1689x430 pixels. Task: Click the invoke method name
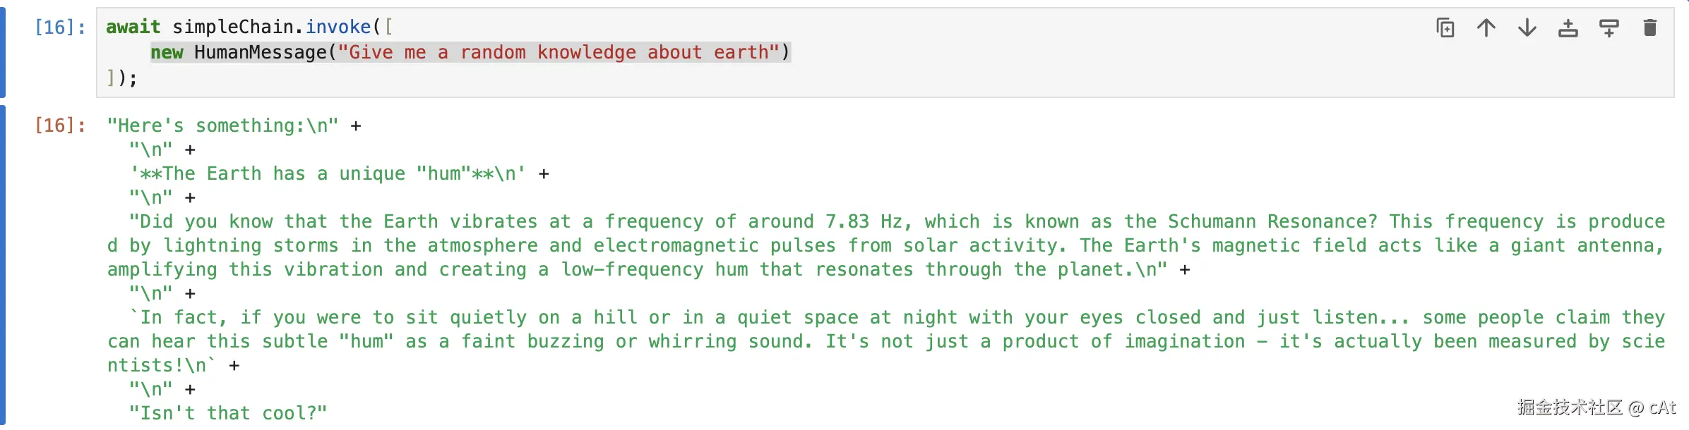click(338, 27)
